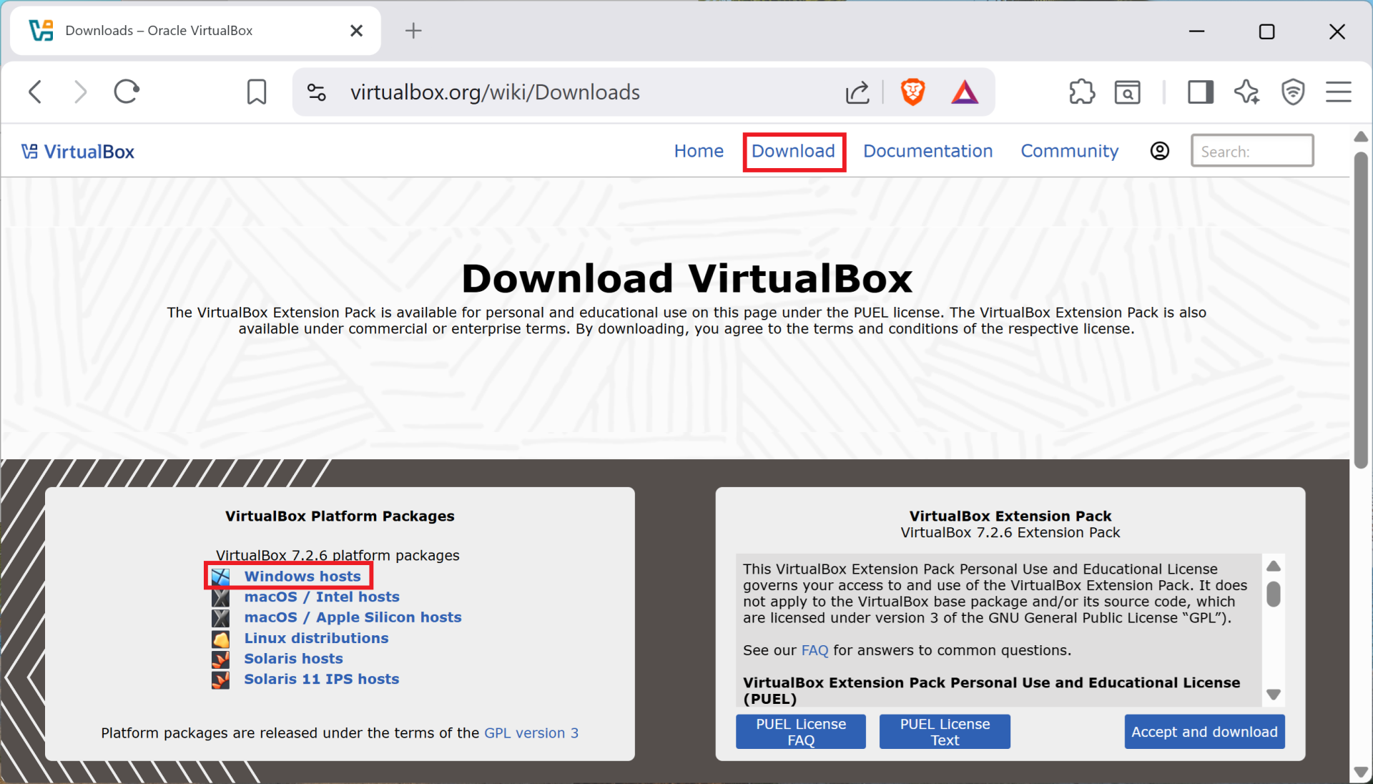Open the browser extensions puzzle icon
This screenshot has width=1373, height=784.
click(x=1081, y=92)
